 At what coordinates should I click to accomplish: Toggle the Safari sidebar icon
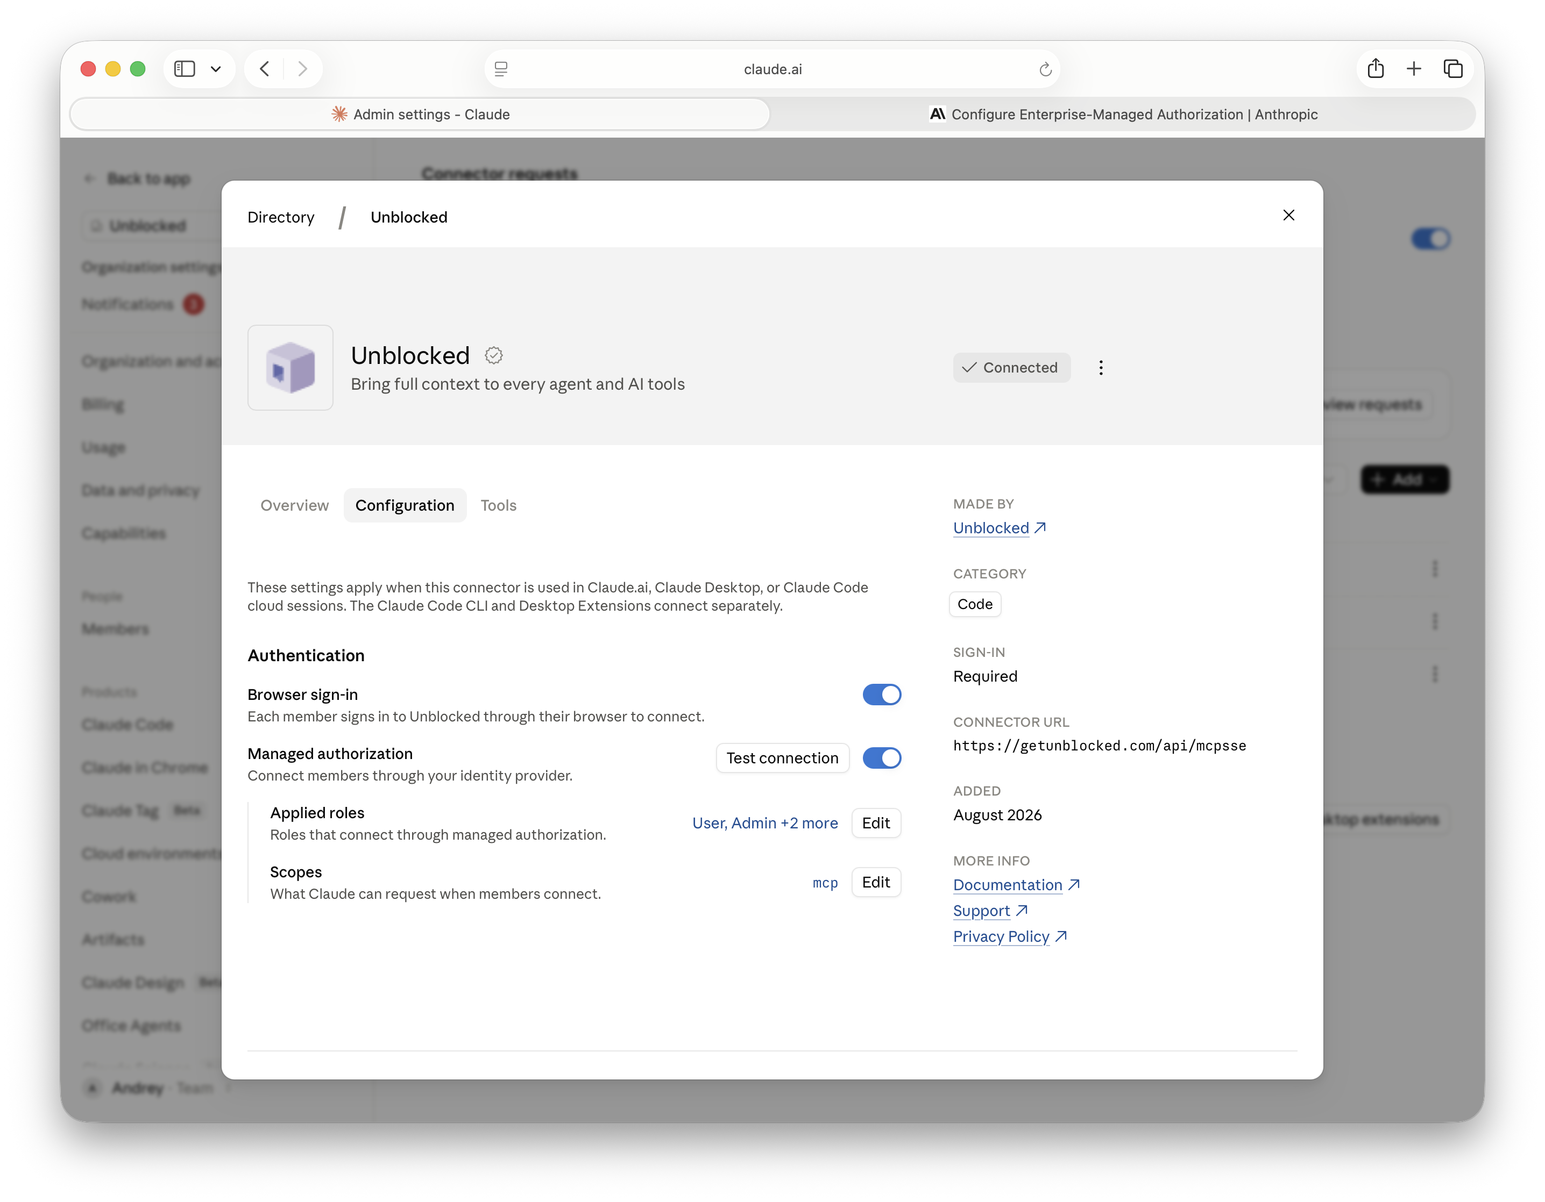coord(185,69)
